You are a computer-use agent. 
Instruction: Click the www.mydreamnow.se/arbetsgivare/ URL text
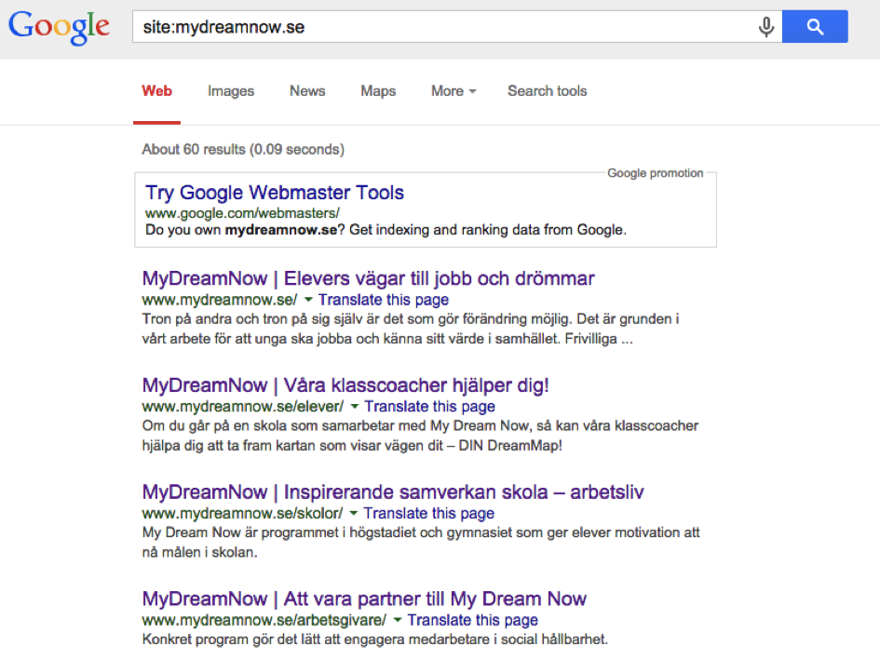click(264, 620)
